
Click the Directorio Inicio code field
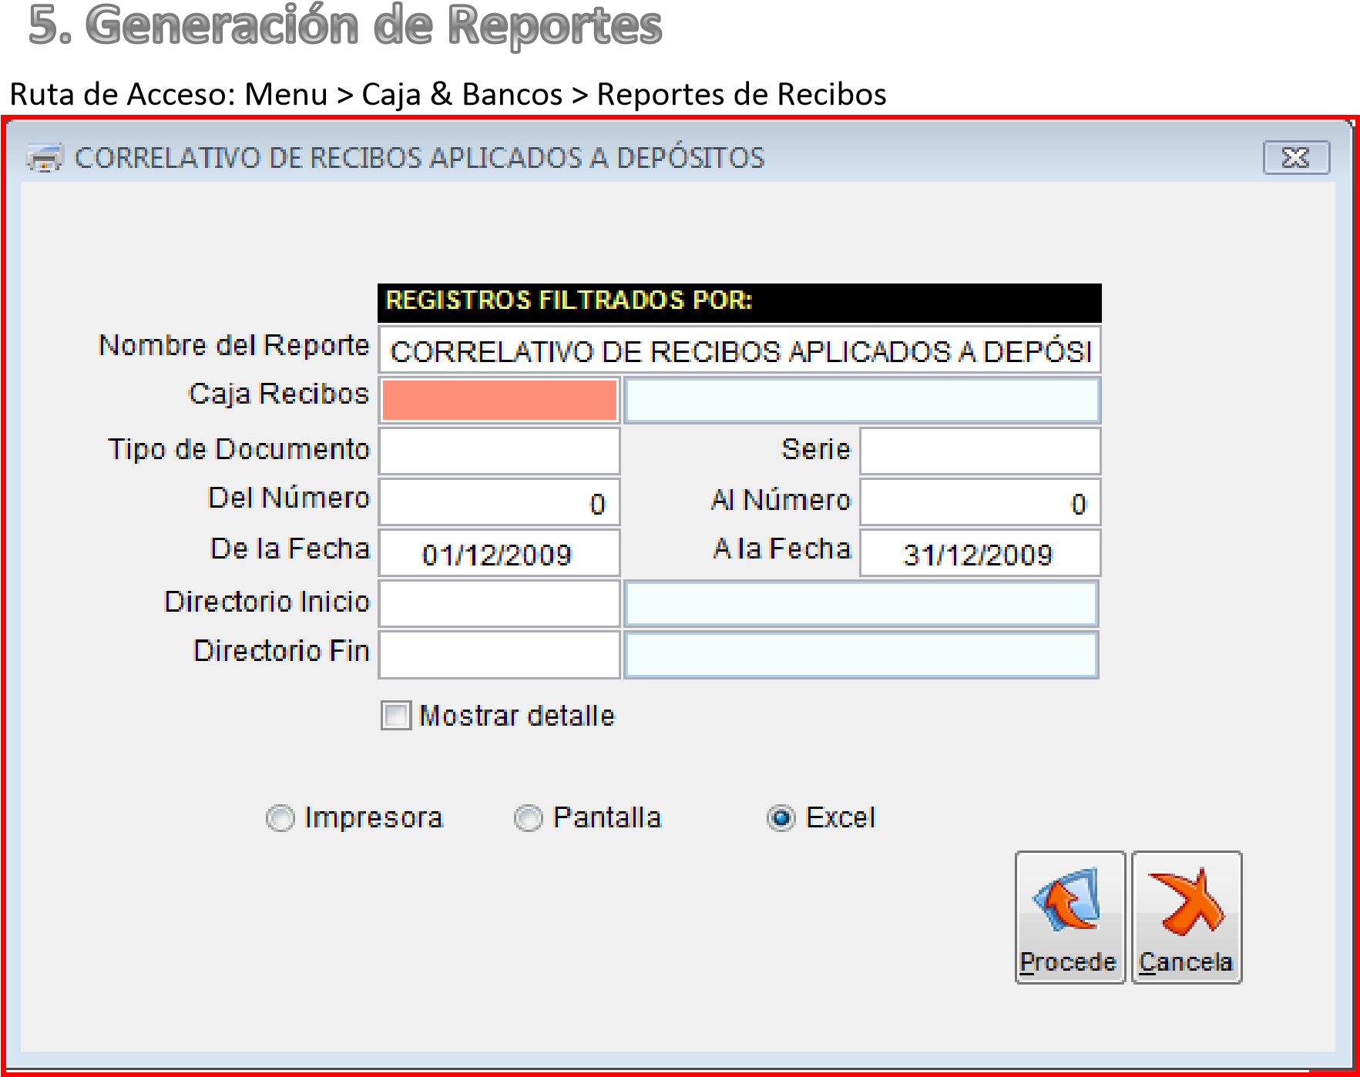pos(499,604)
